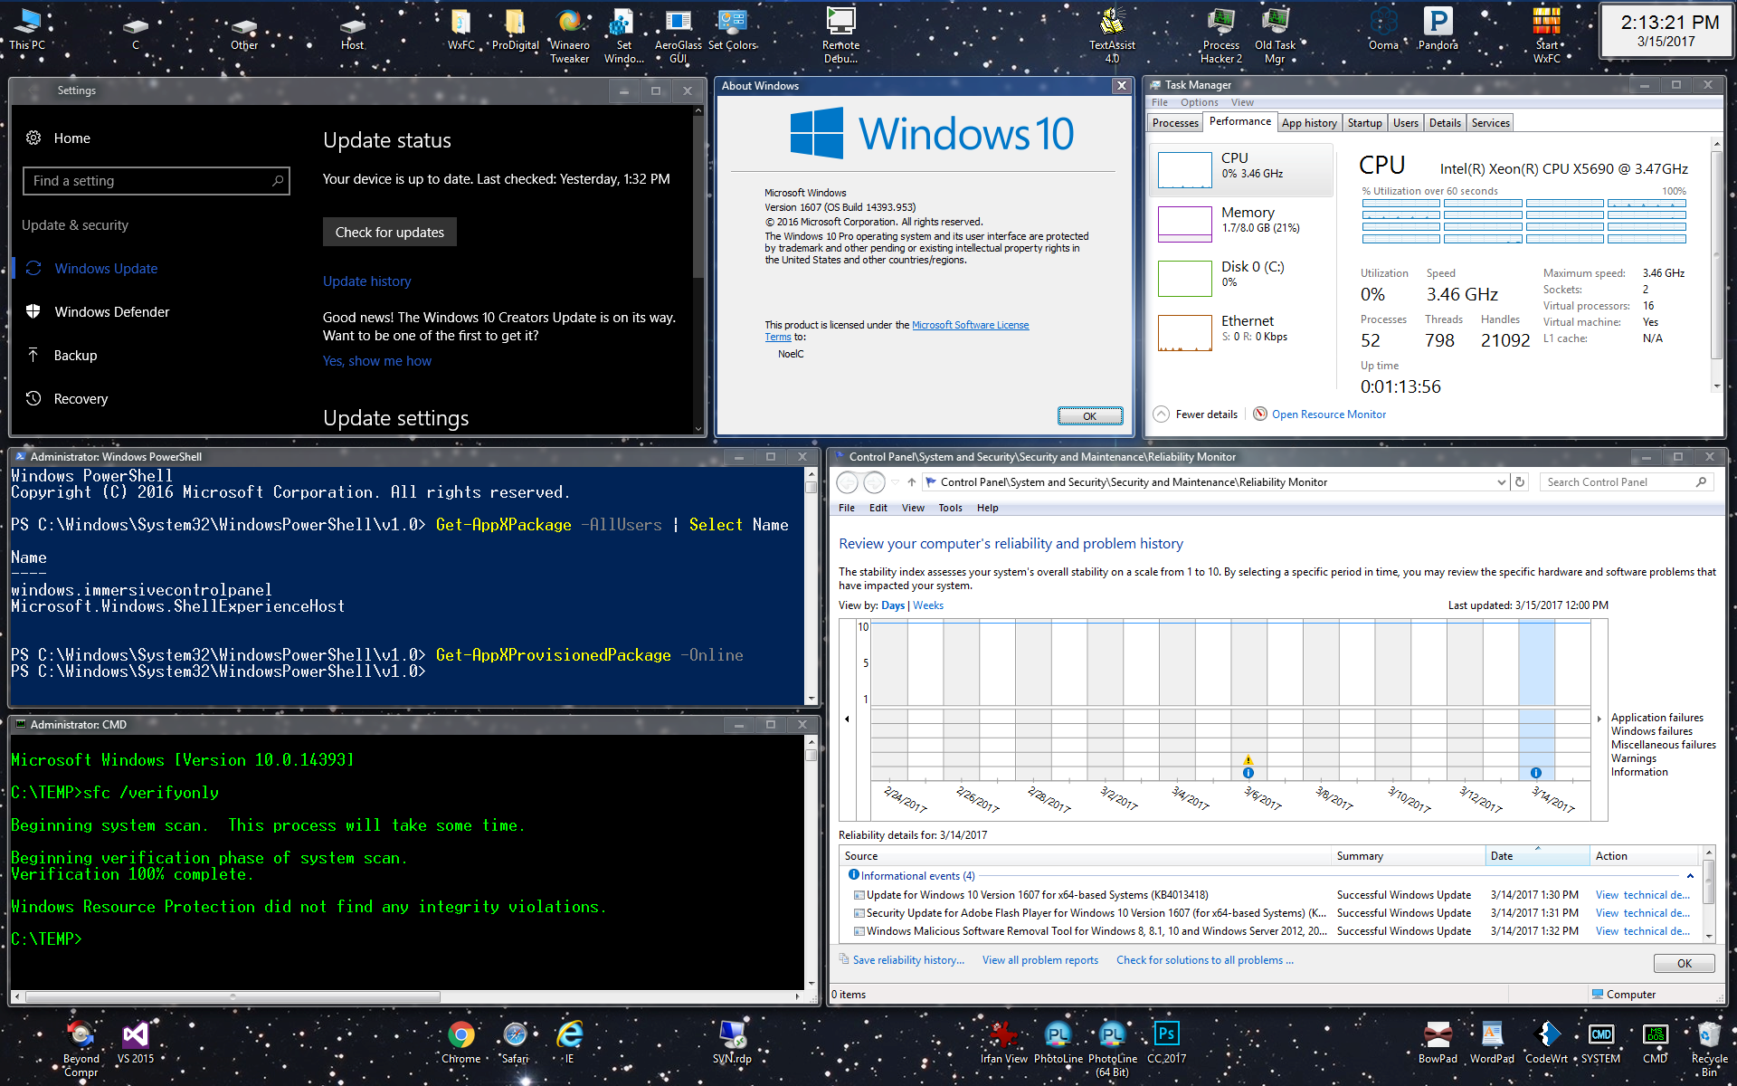Launch Pandora desktop icon
Viewport: 1737px width, 1086px height.
1438,29
